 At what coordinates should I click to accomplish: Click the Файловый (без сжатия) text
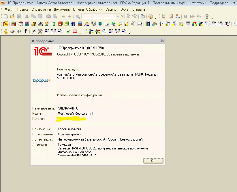(75, 114)
